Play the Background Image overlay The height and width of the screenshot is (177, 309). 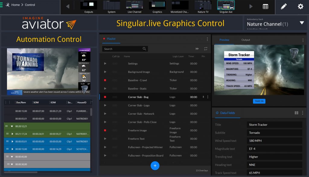(105, 72)
